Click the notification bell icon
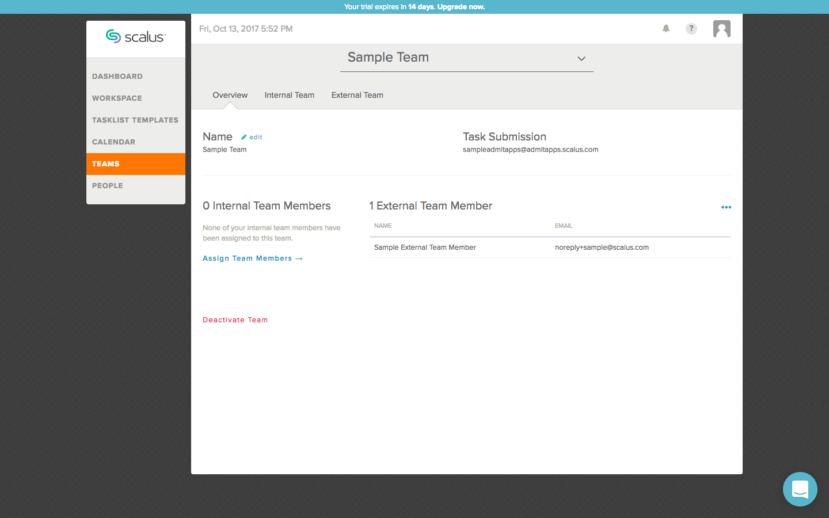The height and width of the screenshot is (518, 829). point(666,29)
